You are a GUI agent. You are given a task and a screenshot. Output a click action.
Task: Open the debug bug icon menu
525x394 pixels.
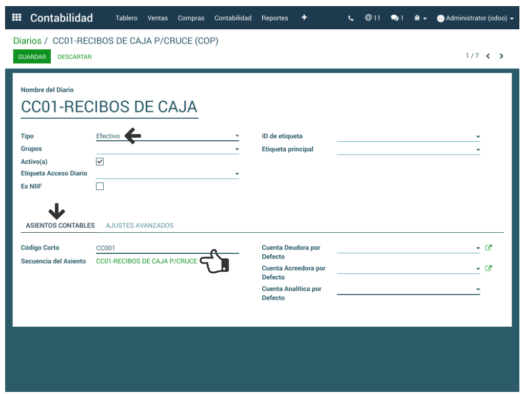coord(420,18)
